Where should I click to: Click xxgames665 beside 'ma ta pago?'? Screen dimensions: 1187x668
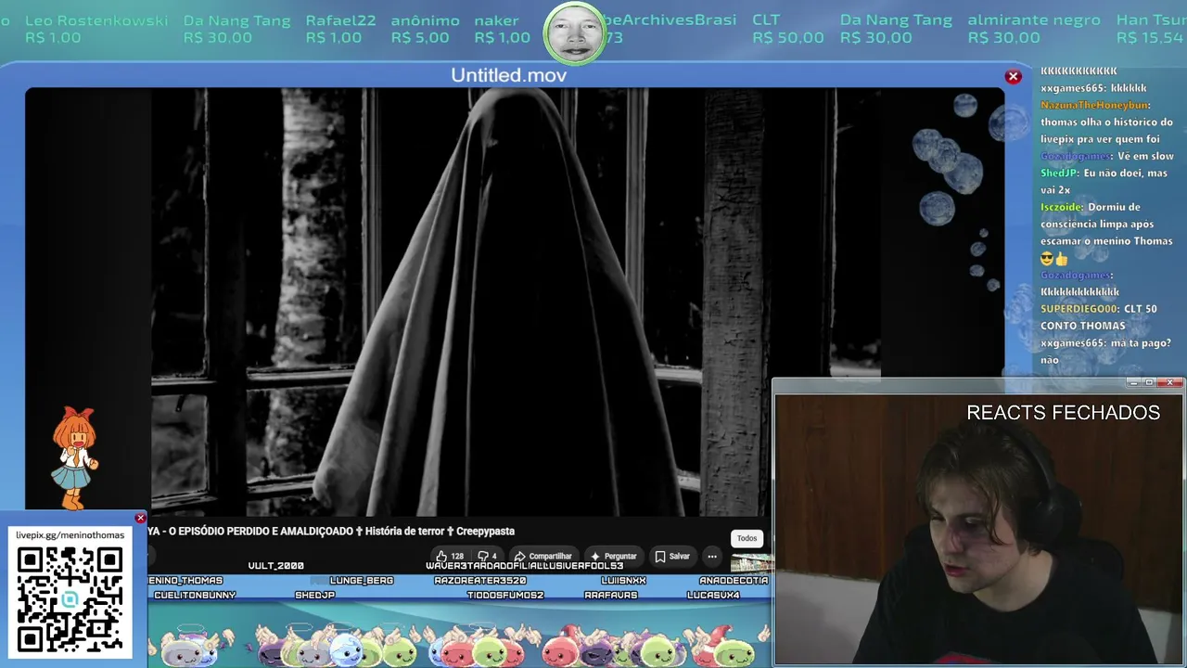(x=1073, y=343)
